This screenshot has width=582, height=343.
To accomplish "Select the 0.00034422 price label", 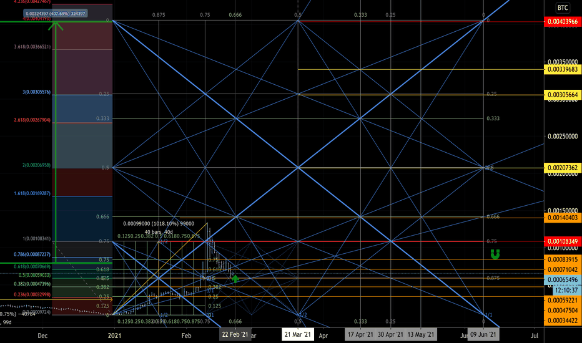I will pyautogui.click(x=563, y=321).
